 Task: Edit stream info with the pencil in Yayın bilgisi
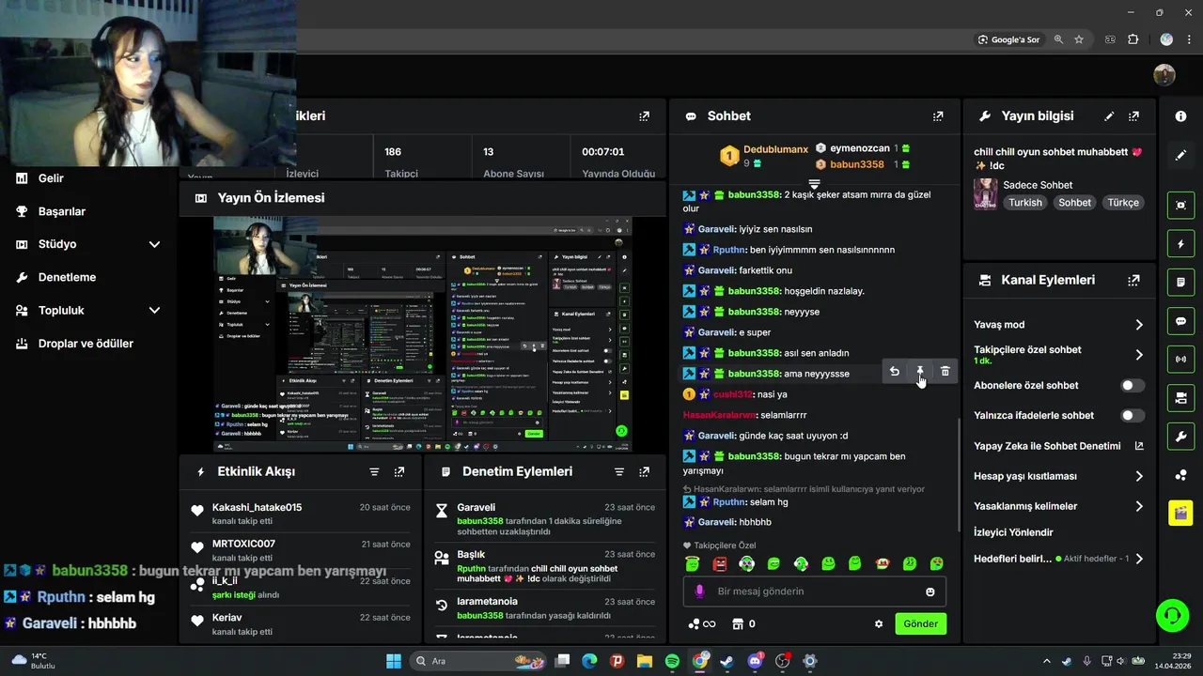pyautogui.click(x=1109, y=116)
